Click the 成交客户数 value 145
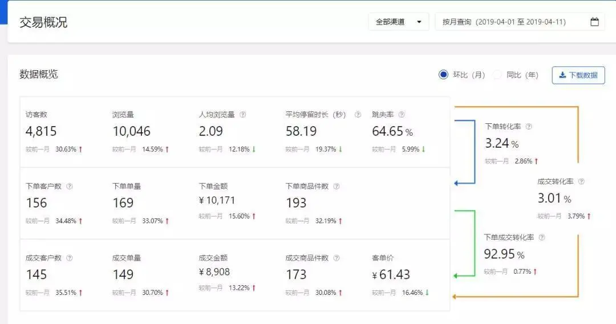 pos(37,274)
